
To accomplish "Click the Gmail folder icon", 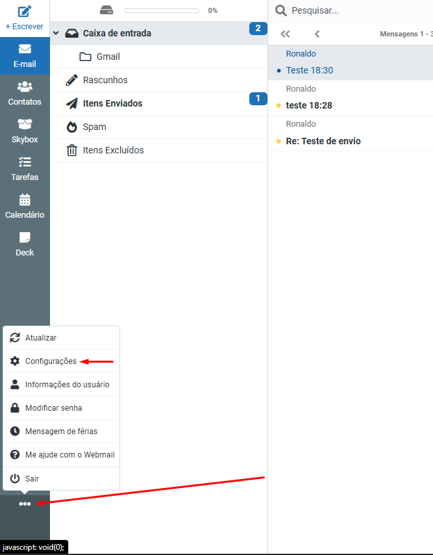I will [85, 57].
